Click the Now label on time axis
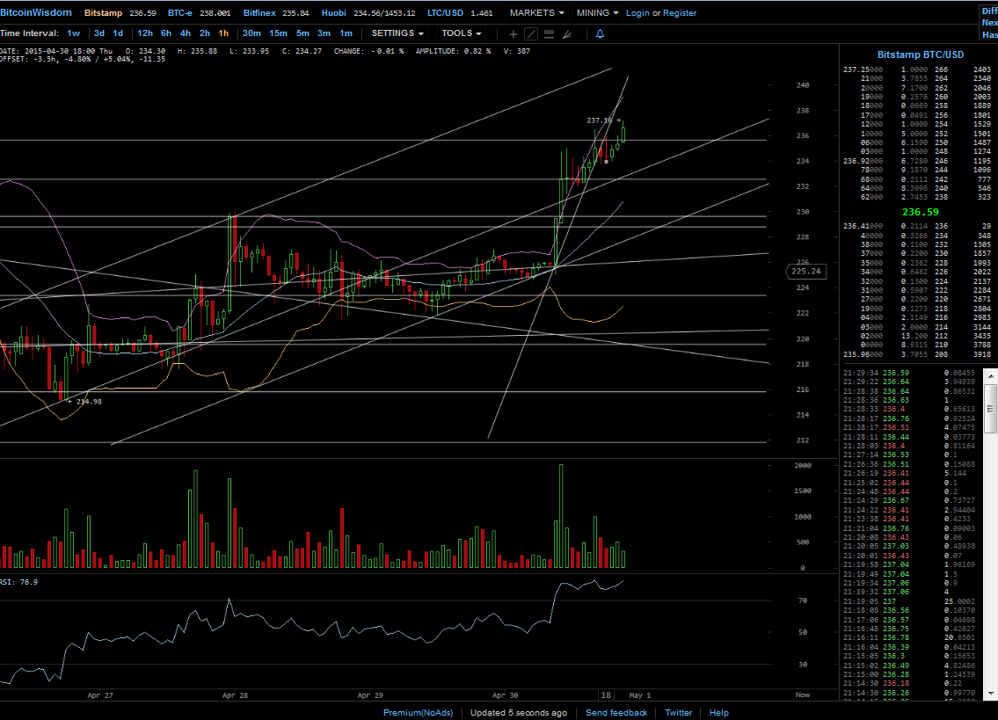Image resolution: width=998 pixels, height=720 pixels. point(803,695)
